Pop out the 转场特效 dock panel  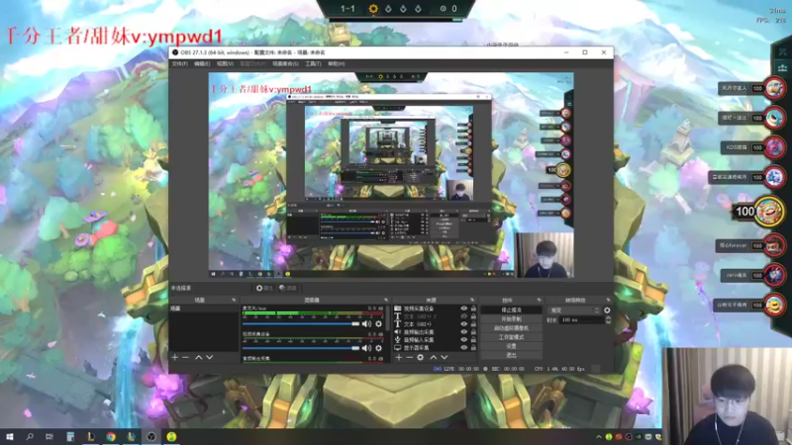[608, 300]
